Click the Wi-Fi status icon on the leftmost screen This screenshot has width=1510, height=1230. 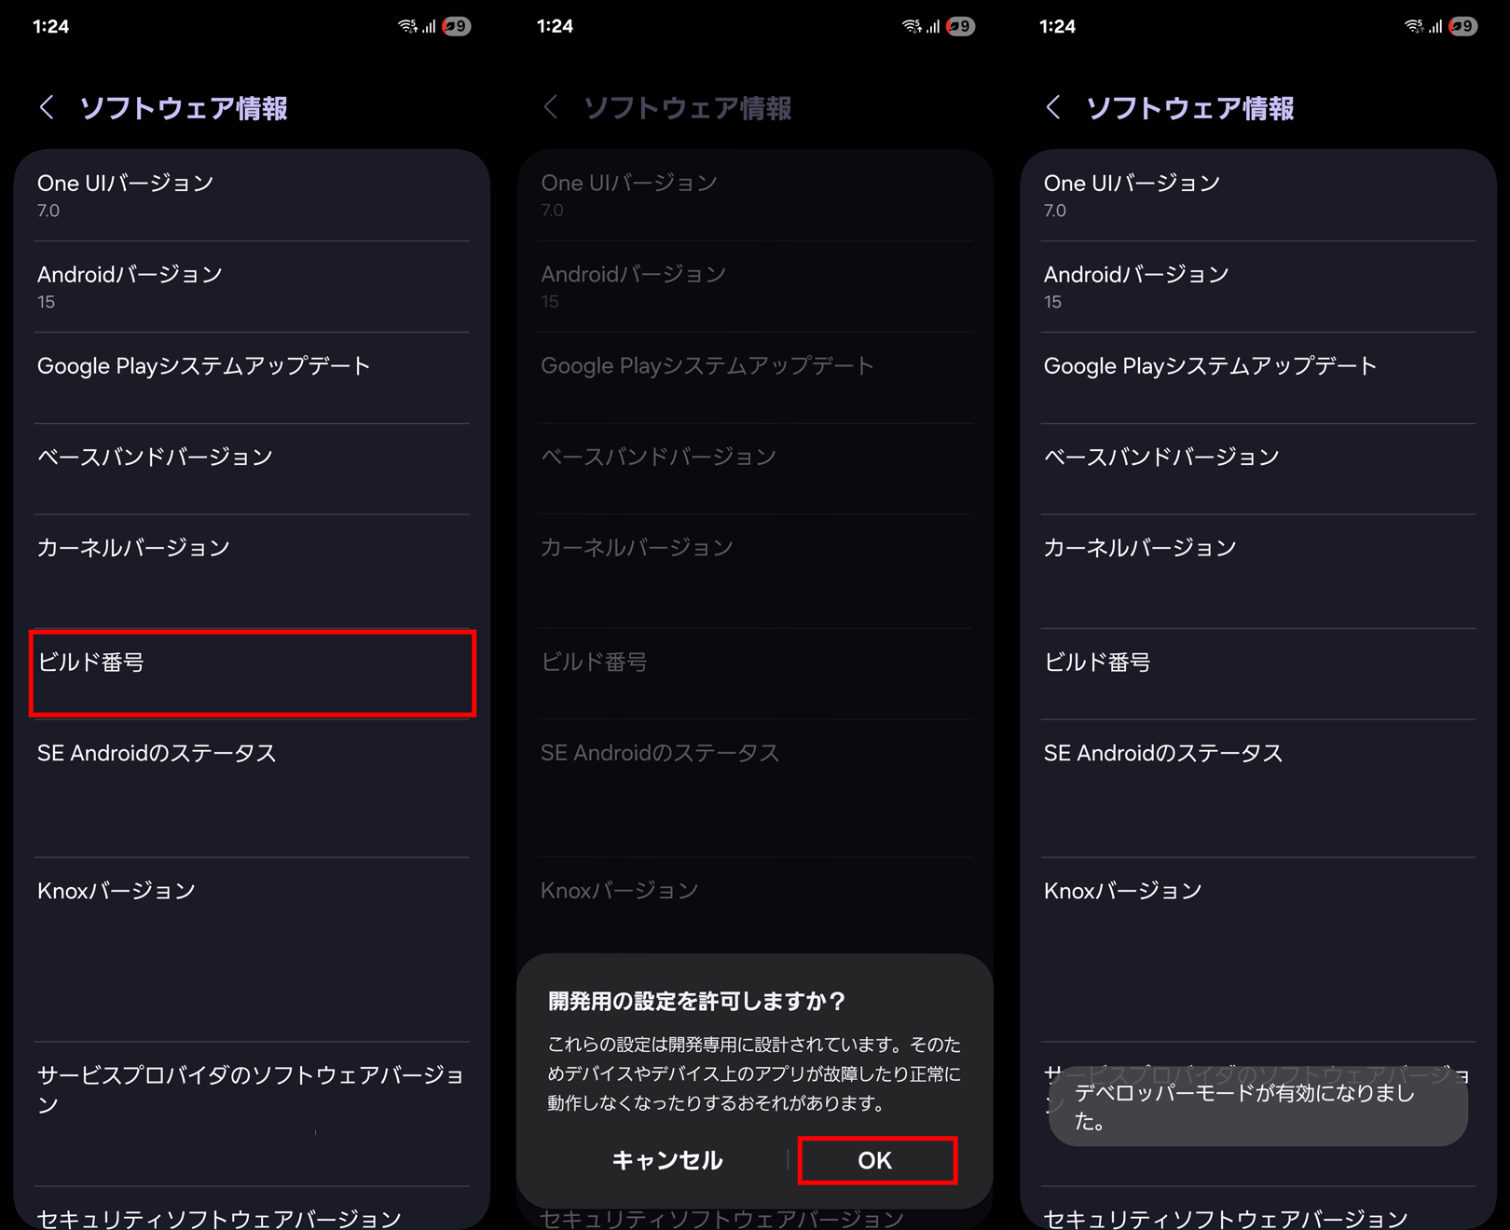click(x=407, y=26)
